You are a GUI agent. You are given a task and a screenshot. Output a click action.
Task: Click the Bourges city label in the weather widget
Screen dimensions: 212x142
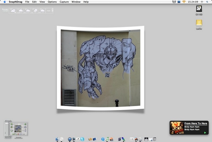click(x=5, y=9)
